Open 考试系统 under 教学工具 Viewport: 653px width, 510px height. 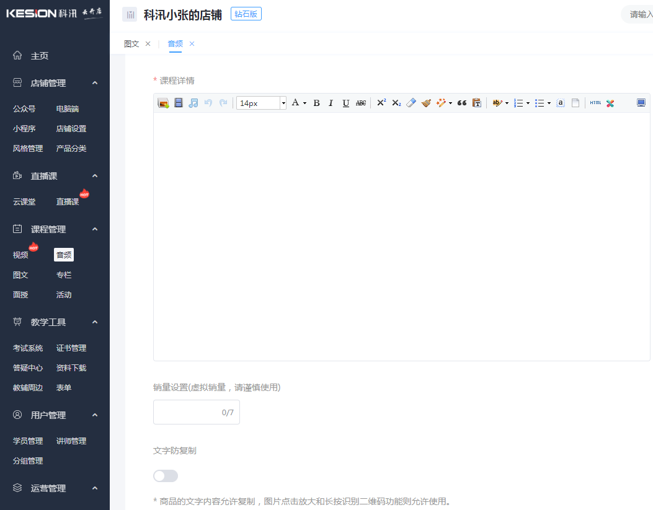pyautogui.click(x=27, y=348)
